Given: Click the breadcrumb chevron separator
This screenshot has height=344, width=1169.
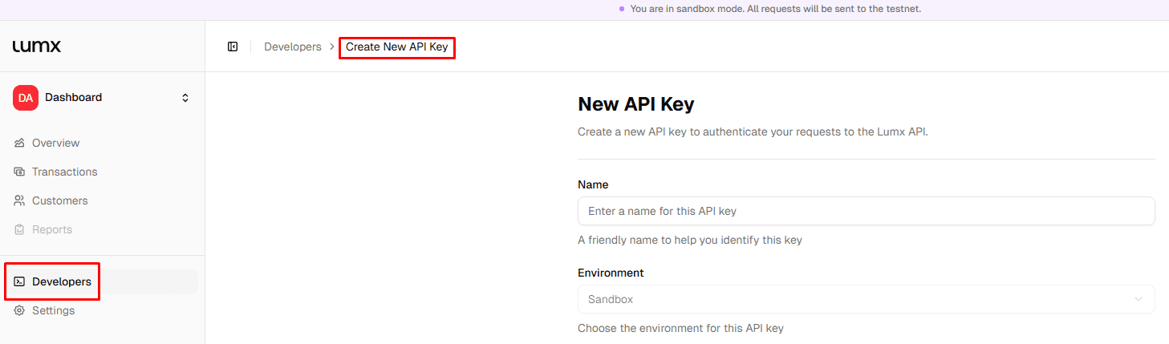Looking at the screenshot, I should tap(332, 47).
